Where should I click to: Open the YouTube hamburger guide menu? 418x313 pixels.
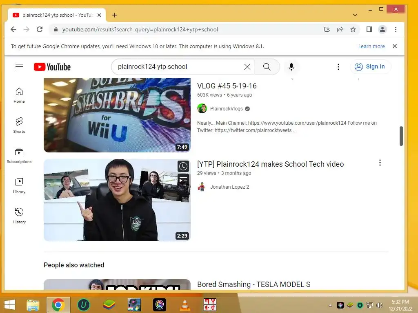tap(19, 66)
